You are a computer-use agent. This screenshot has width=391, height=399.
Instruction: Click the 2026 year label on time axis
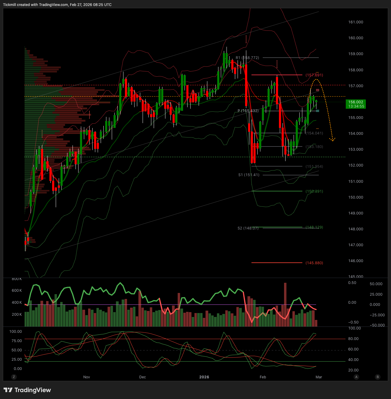coord(204,377)
